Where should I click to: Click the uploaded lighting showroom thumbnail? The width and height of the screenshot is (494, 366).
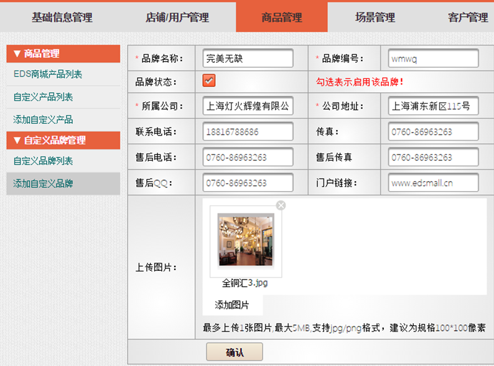[246, 240]
